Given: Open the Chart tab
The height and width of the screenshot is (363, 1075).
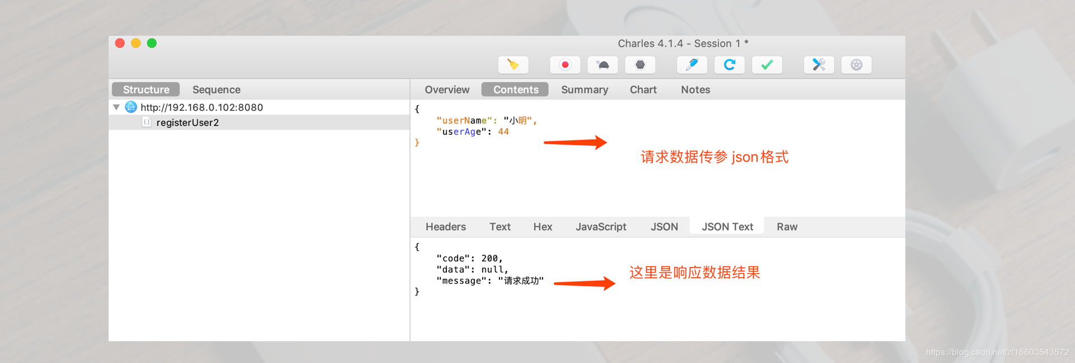Looking at the screenshot, I should coord(643,89).
